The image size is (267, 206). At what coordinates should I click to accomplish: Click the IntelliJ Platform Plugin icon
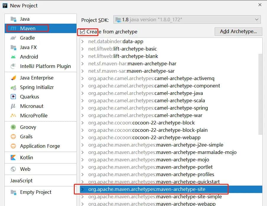13,66
